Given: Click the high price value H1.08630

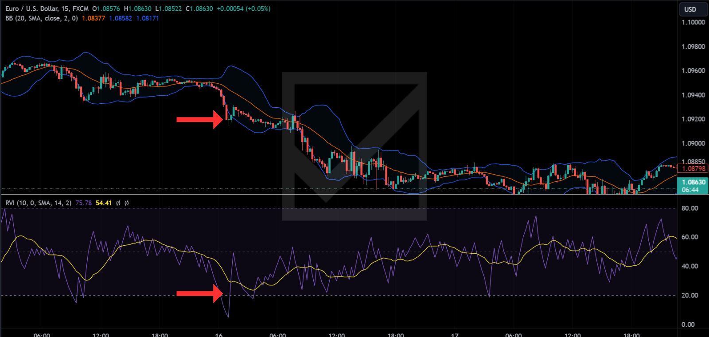Looking at the screenshot, I should click(137, 8).
